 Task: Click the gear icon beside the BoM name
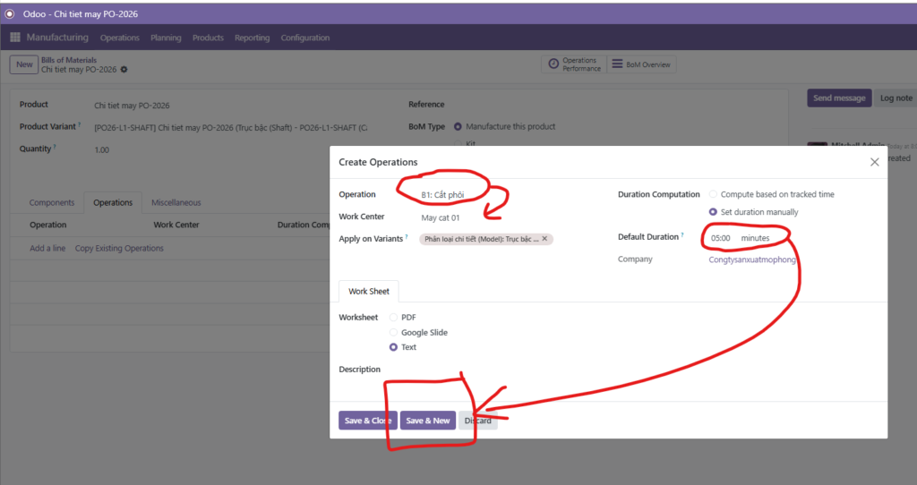click(x=124, y=70)
